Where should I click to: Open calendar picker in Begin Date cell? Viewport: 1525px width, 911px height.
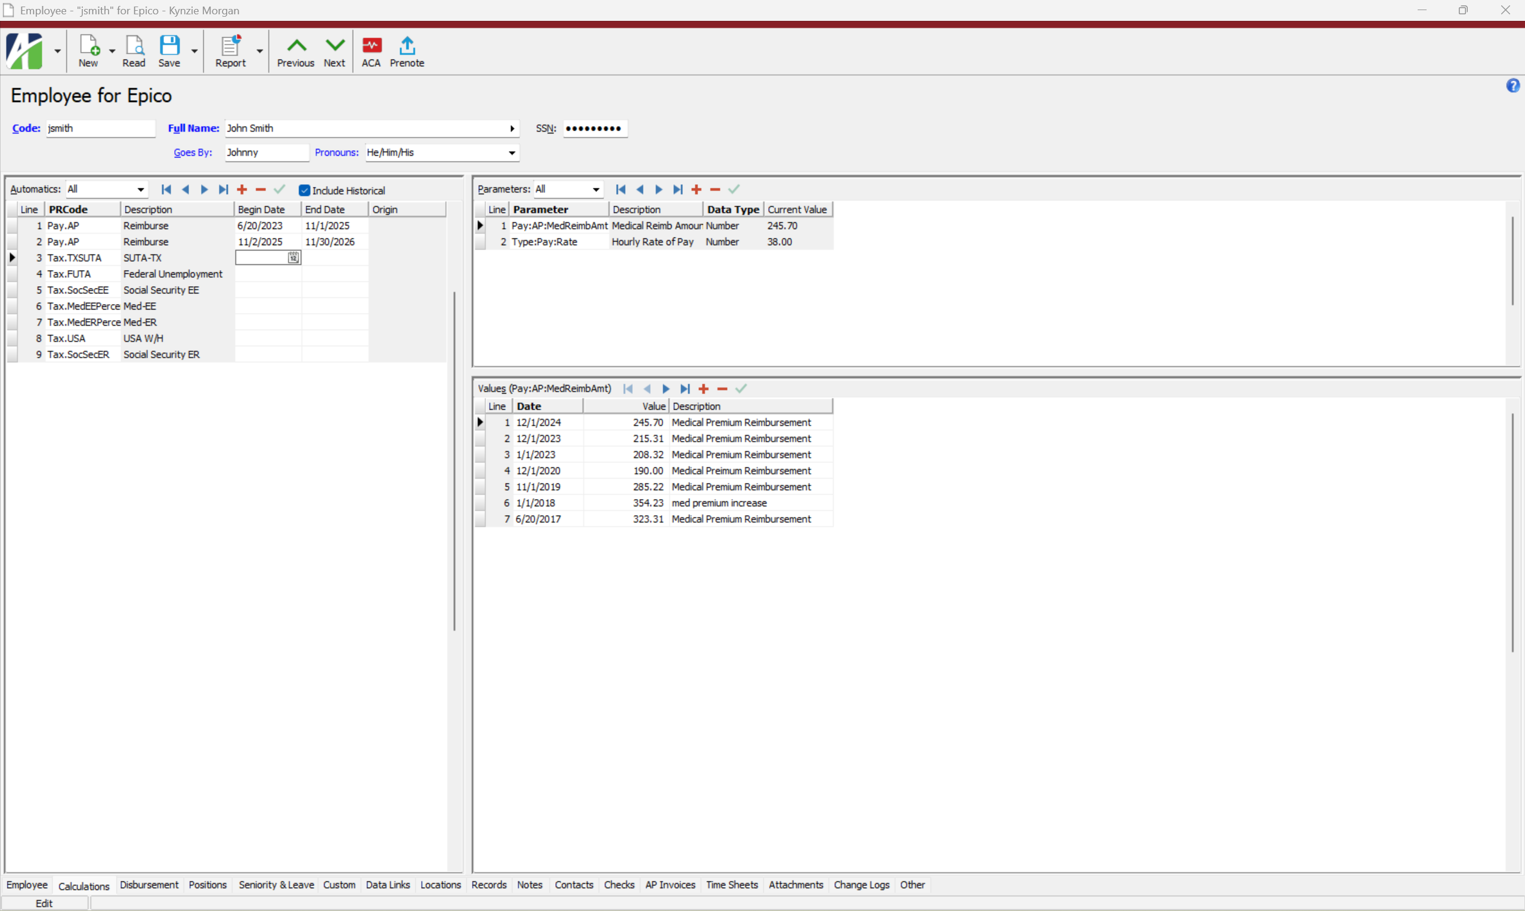pyautogui.click(x=294, y=258)
